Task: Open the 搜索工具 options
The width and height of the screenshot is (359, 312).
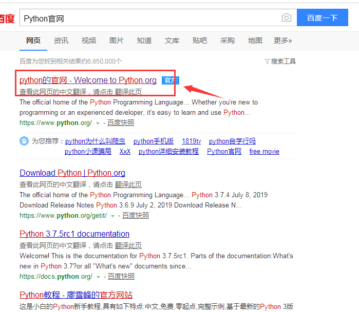Action: point(283,61)
